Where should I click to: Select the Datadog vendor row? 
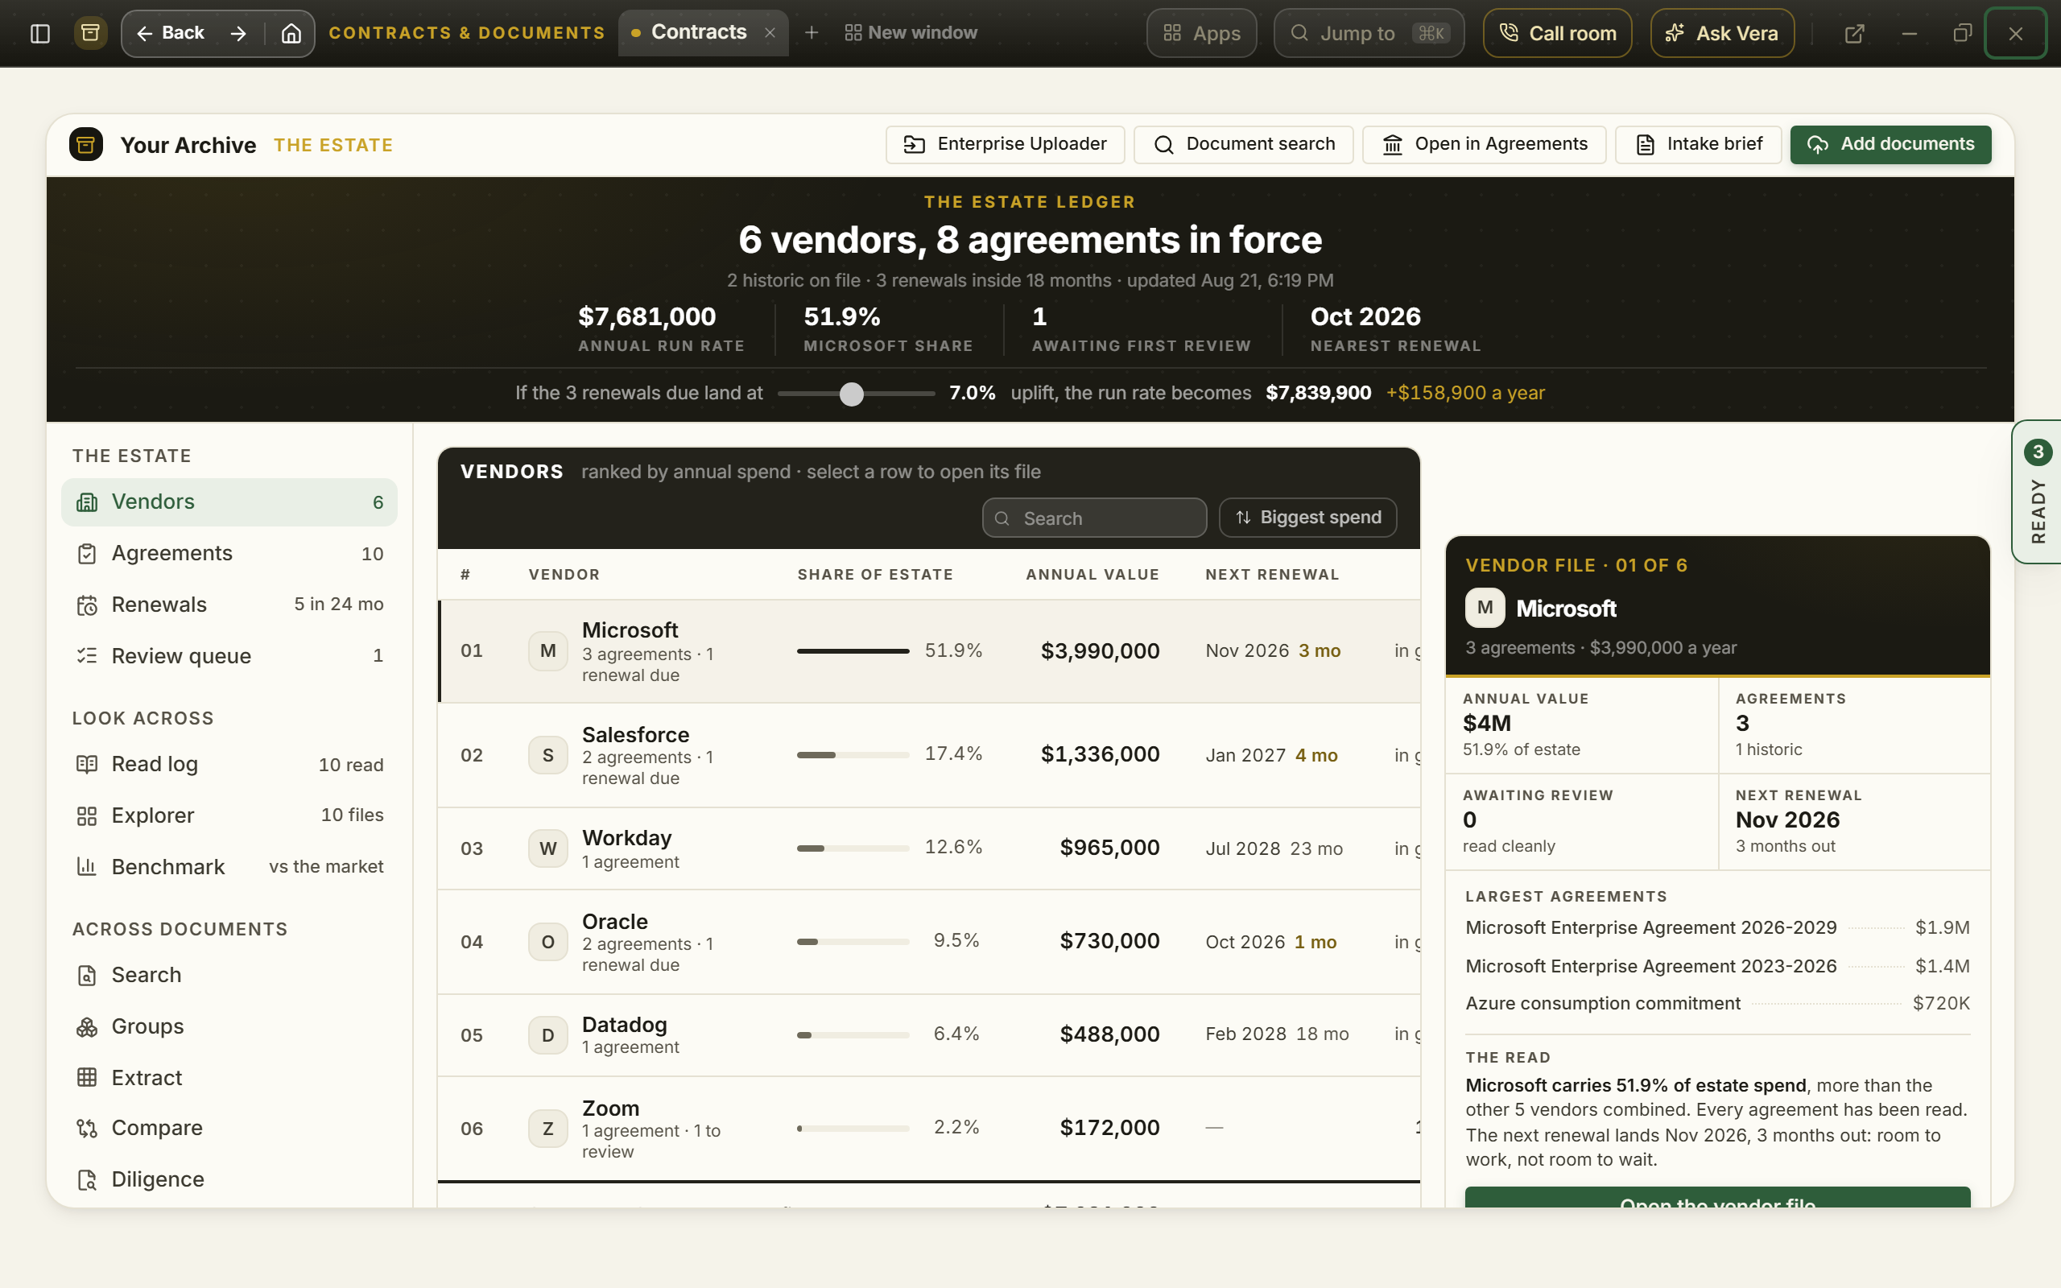click(929, 1035)
